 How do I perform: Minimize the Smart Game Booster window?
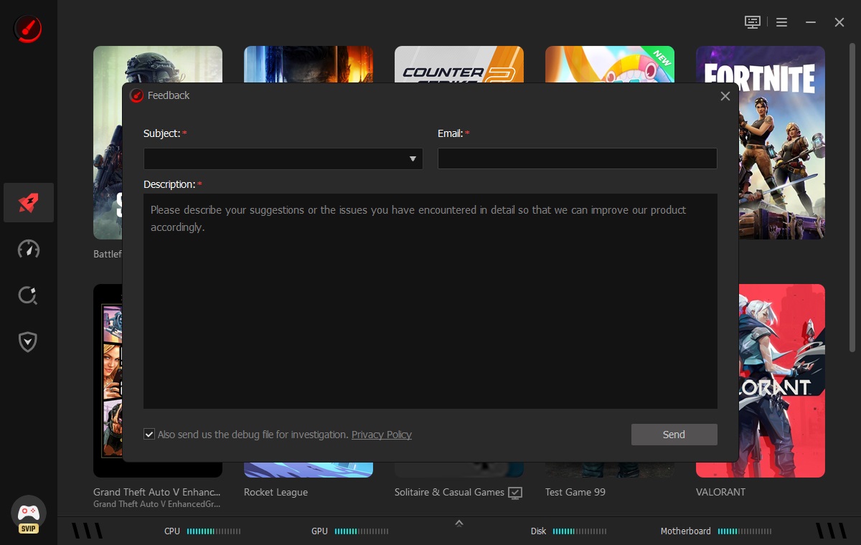(x=811, y=22)
